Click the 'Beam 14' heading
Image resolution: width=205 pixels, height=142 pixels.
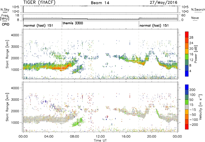(100, 3)
